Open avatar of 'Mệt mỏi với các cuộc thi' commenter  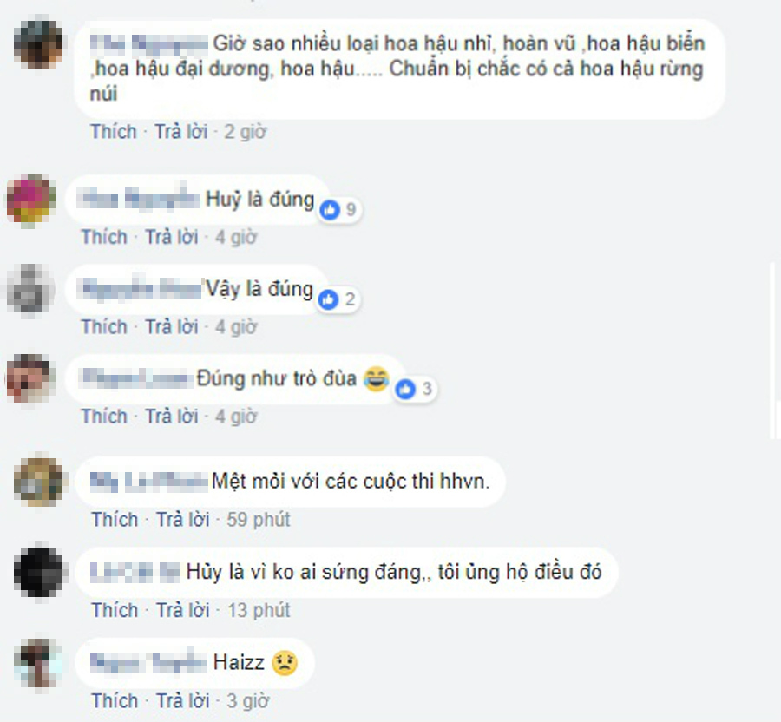click(39, 482)
